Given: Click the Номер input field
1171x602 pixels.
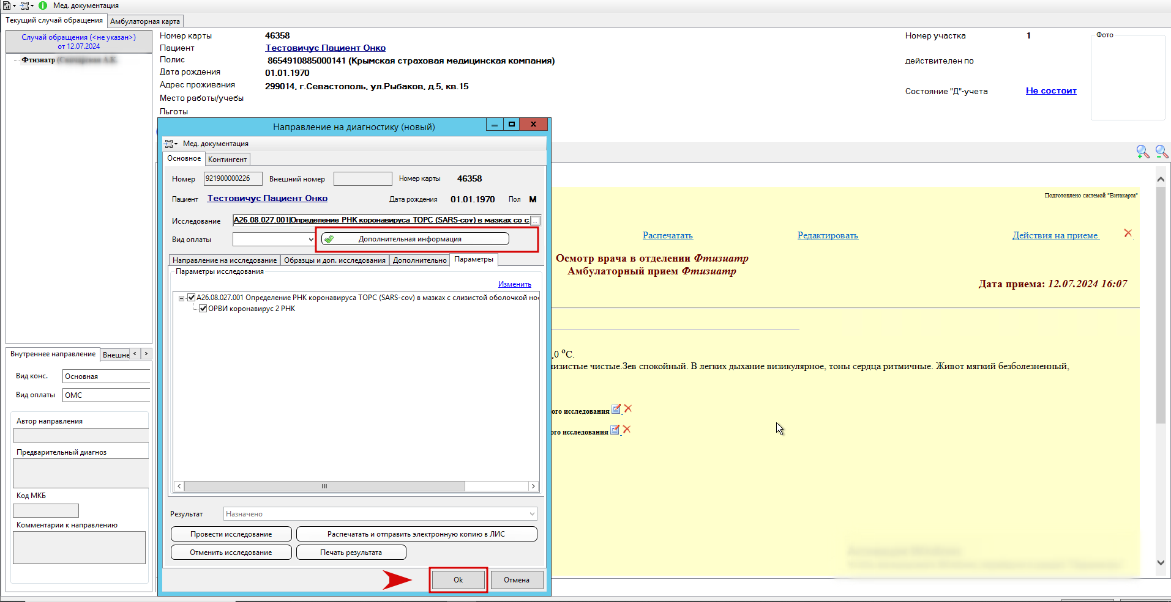Looking at the screenshot, I should [233, 178].
